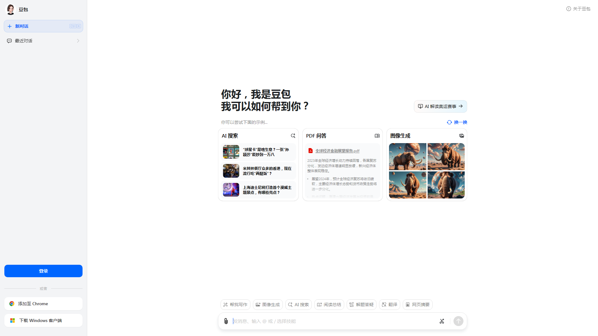Click the 图像生成 card title
This screenshot has width=598, height=336.
point(400,136)
